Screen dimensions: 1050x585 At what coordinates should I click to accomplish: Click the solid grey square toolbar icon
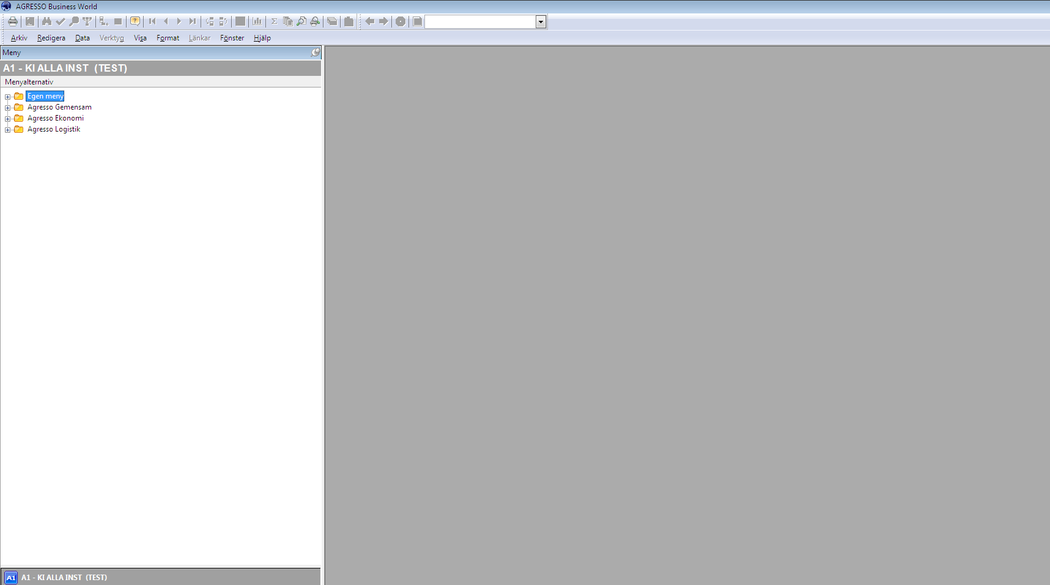coord(240,21)
